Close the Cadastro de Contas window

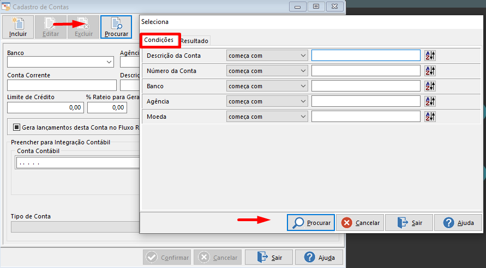pos(335,7)
